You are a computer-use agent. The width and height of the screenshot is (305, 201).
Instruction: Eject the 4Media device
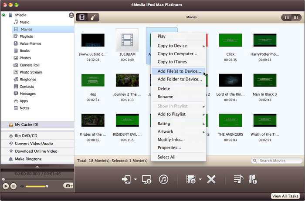click(x=71, y=15)
